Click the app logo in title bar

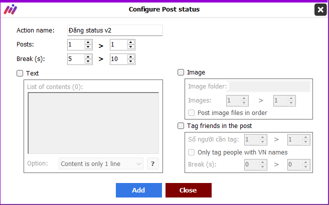(x=10, y=9)
